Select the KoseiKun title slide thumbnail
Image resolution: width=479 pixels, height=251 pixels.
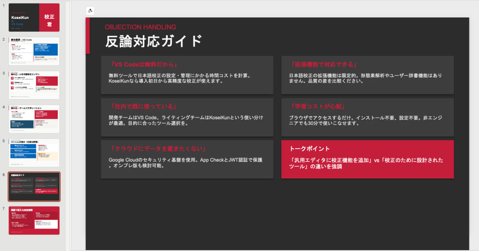pos(34,18)
